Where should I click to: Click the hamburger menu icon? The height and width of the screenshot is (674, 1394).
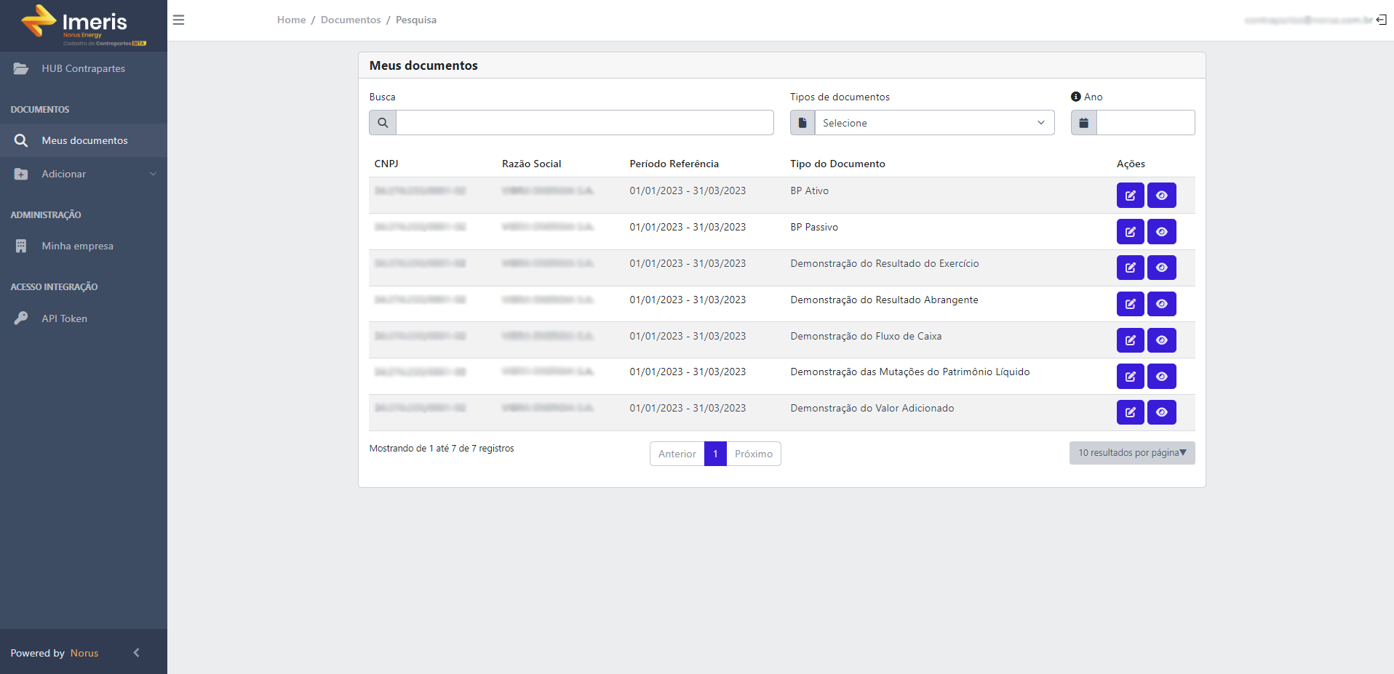coord(178,20)
